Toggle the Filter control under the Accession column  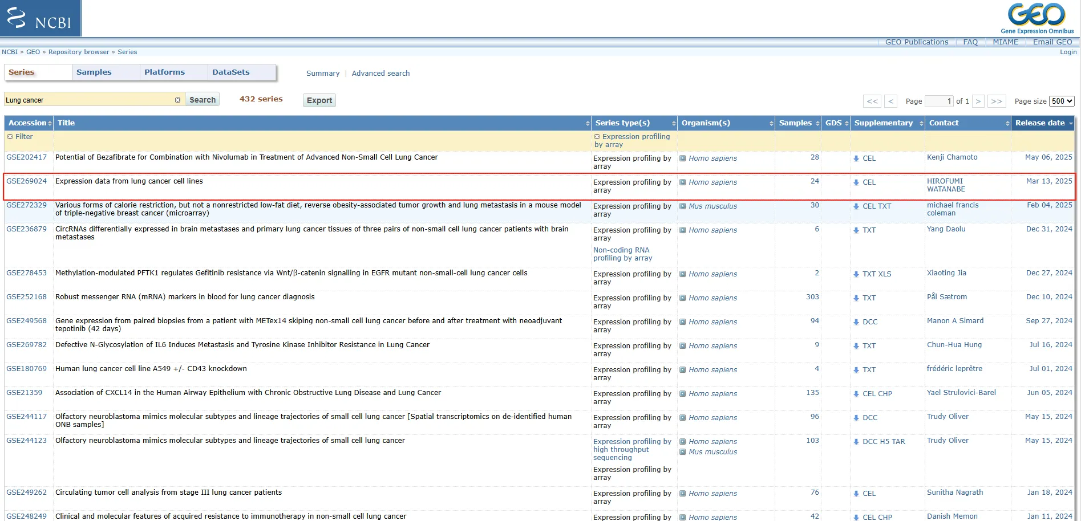pyautogui.click(x=10, y=137)
